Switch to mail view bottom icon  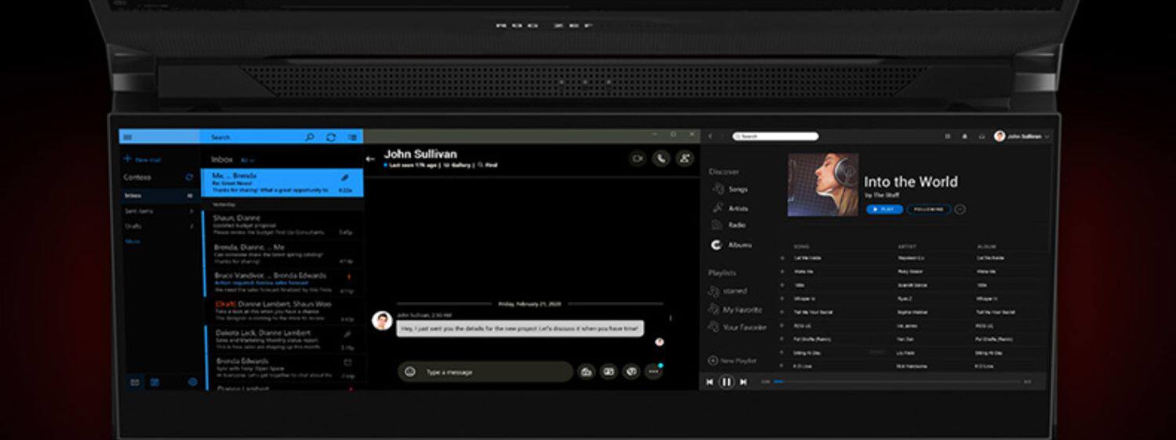point(134,382)
